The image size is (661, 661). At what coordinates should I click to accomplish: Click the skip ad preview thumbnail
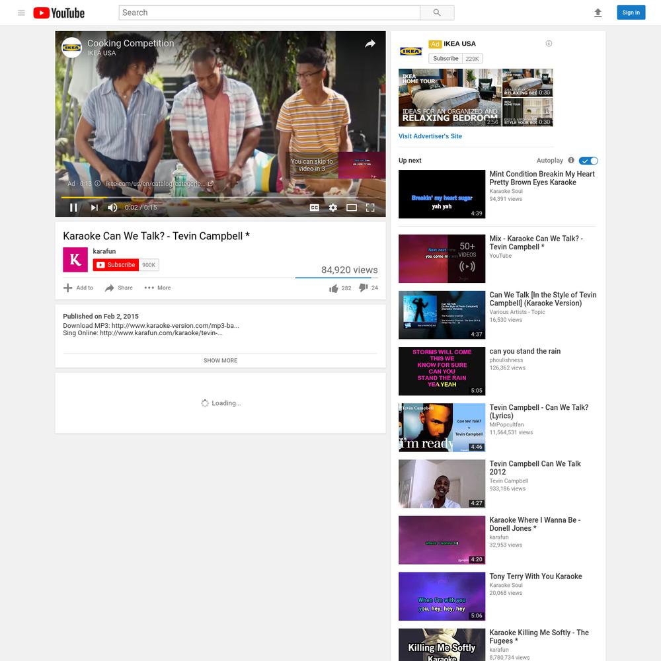[x=362, y=165]
